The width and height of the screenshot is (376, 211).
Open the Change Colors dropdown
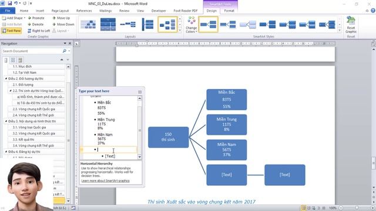click(x=191, y=25)
